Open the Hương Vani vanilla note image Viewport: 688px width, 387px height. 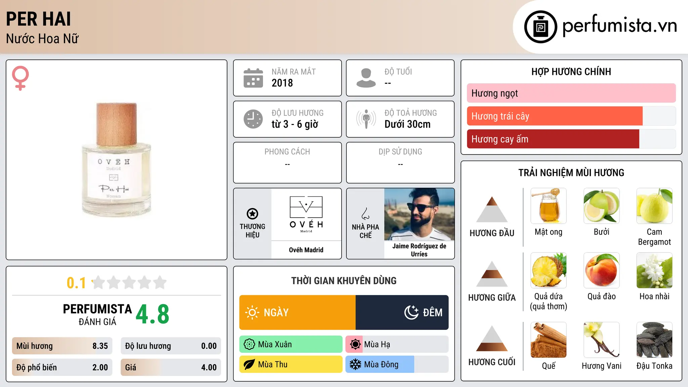(602, 340)
